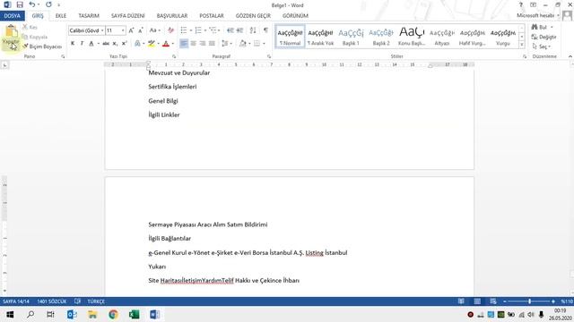The height and width of the screenshot is (322, 574).
Task: Open Chrome from the taskbar
Action: [x=113, y=314]
